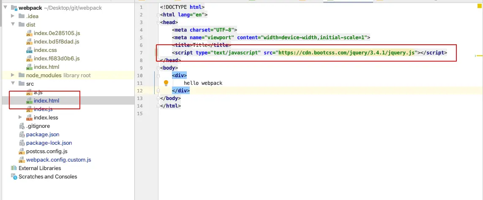Fold the head tag at line 3
This screenshot has width=483, height=200.
(x=158, y=22)
